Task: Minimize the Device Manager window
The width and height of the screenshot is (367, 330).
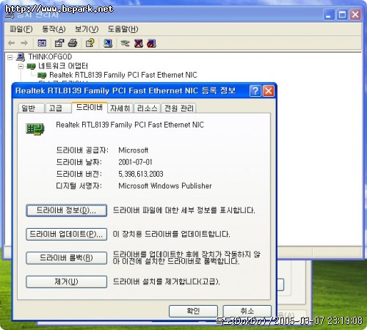Action: pyautogui.click(x=329, y=15)
